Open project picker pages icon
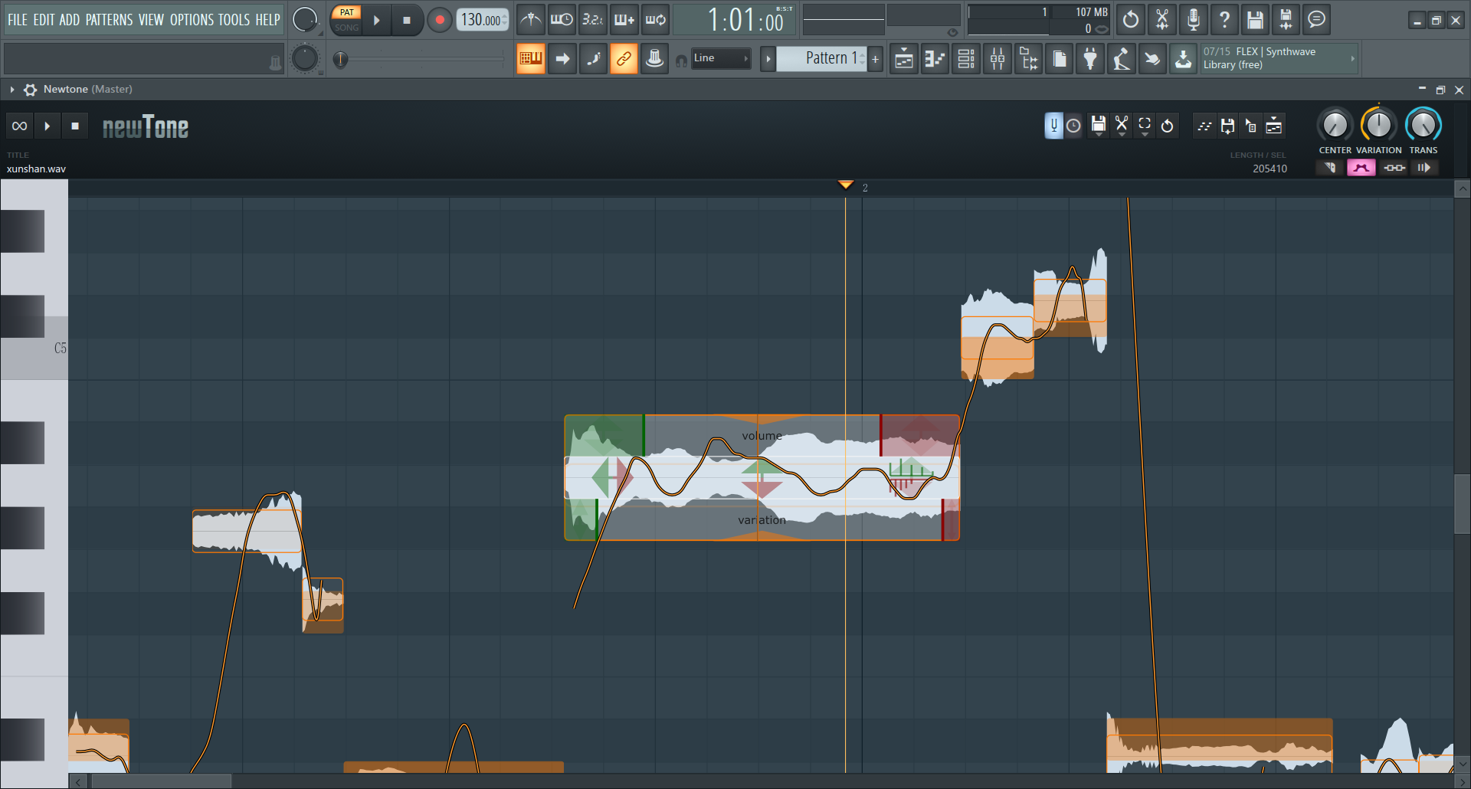1471x789 pixels. pyautogui.click(x=1060, y=58)
